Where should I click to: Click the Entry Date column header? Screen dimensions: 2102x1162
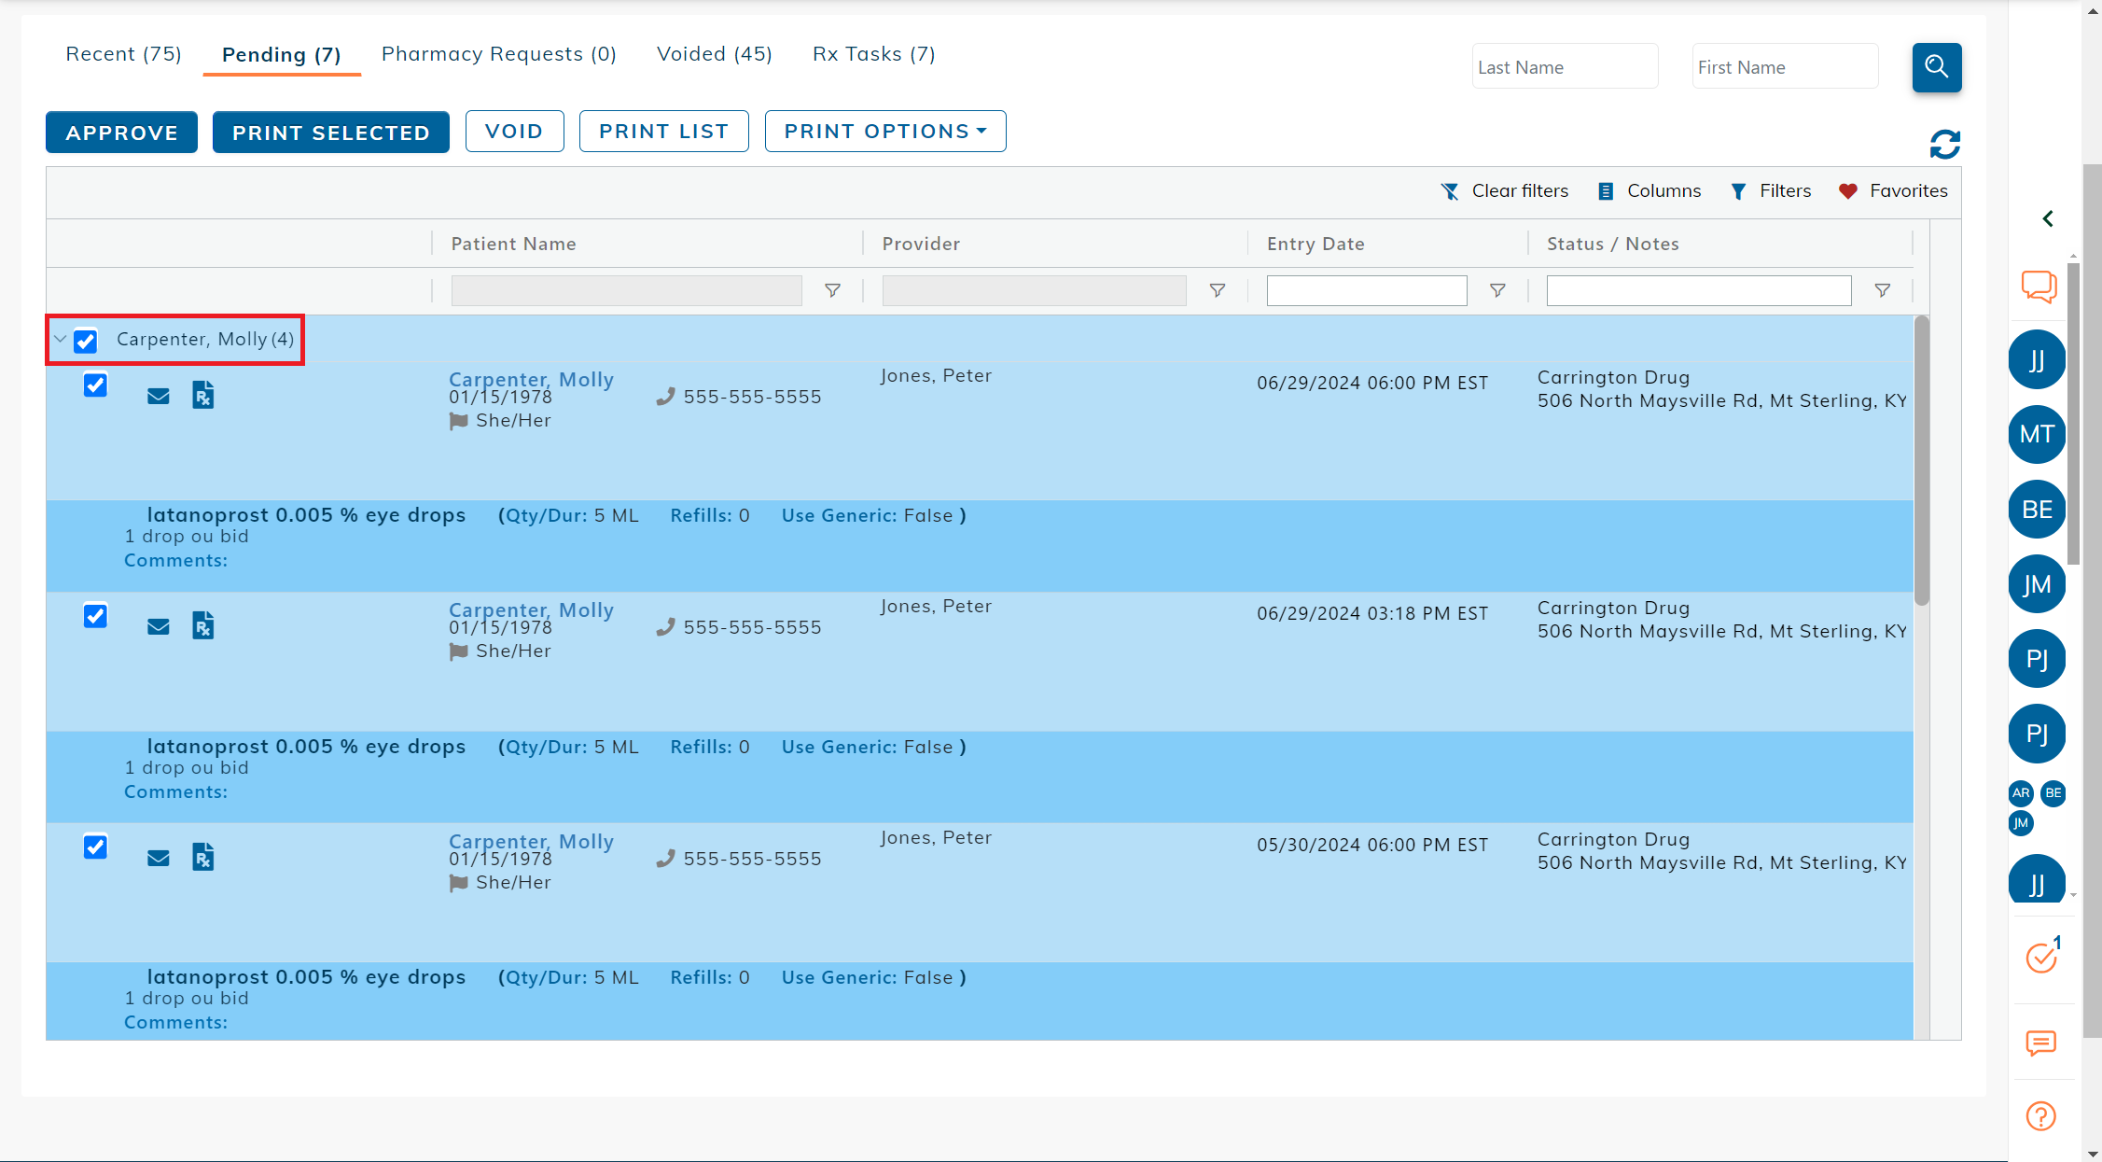pos(1315,244)
